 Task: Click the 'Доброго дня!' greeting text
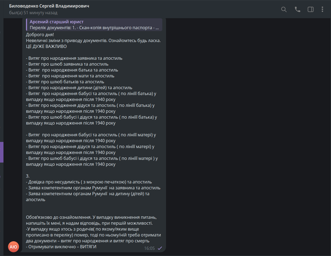coord(40,35)
